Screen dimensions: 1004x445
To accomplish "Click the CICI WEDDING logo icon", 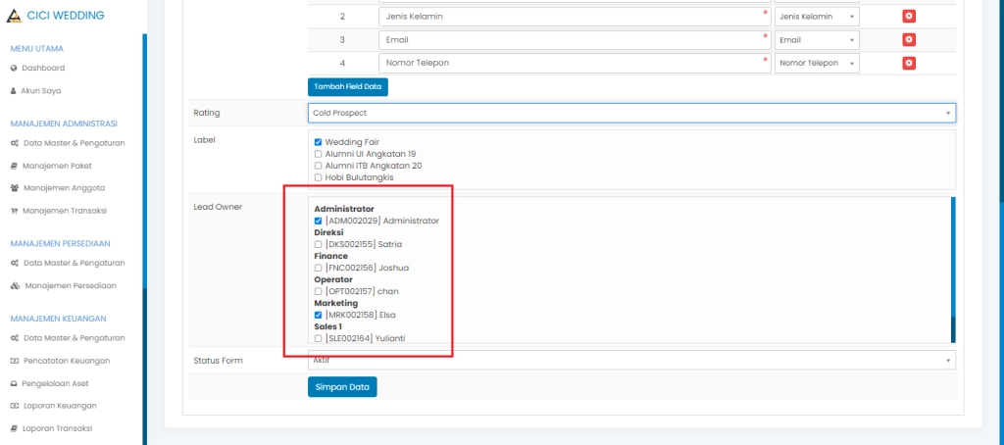I will [x=14, y=16].
